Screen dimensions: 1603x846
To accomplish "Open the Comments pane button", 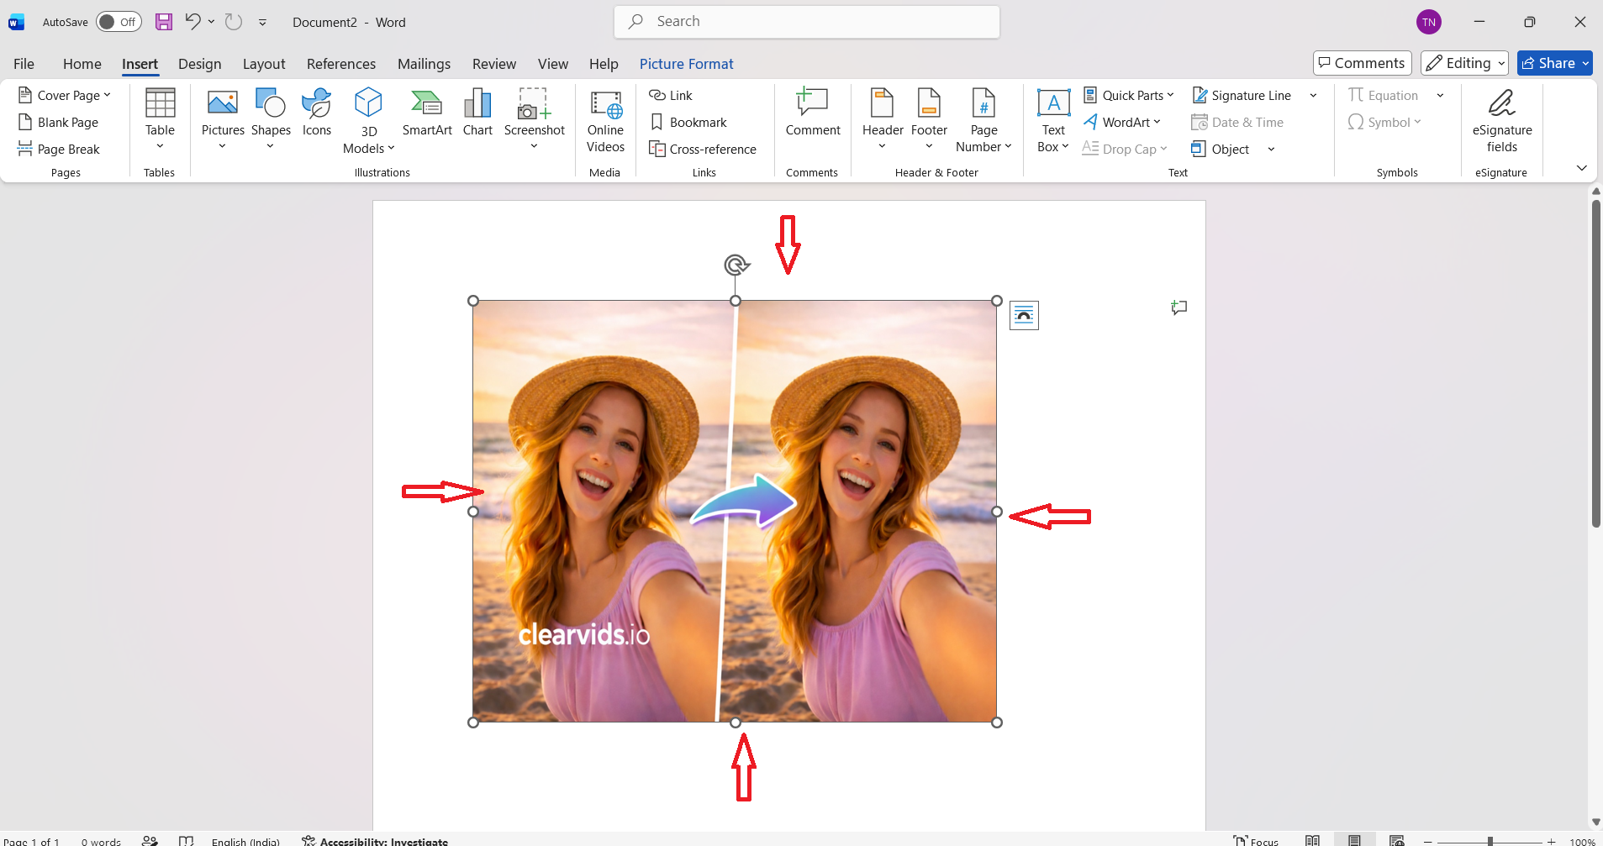I will (x=1362, y=63).
